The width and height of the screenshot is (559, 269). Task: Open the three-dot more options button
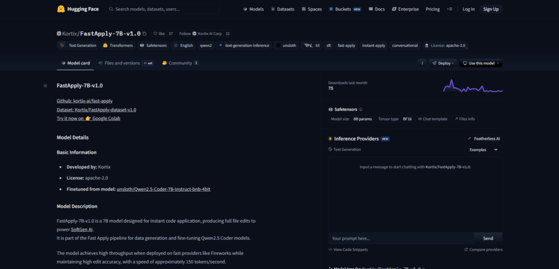click(x=422, y=63)
